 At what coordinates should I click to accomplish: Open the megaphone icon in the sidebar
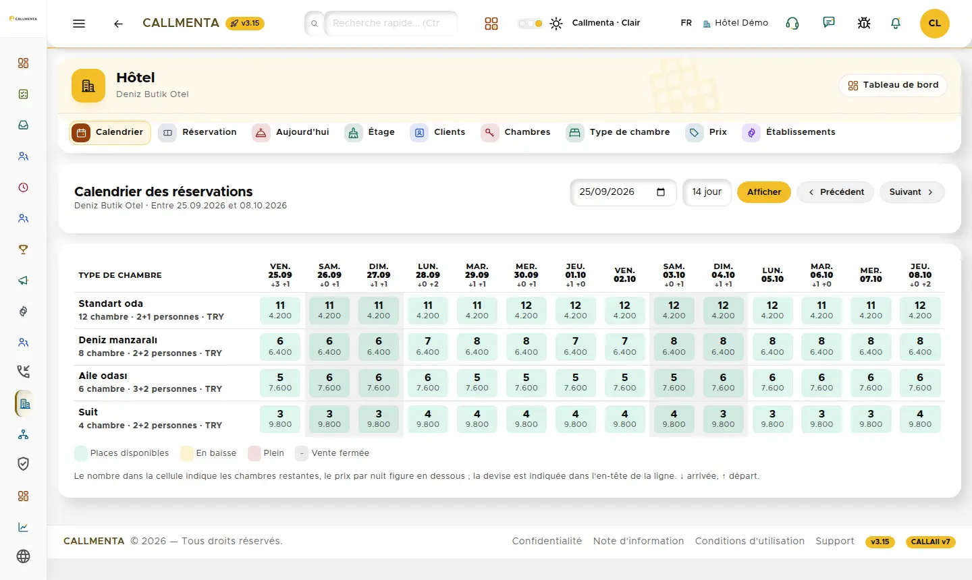pyautogui.click(x=24, y=281)
